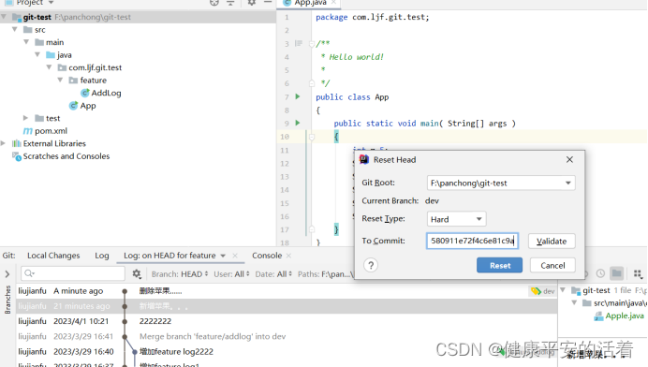The height and width of the screenshot is (367, 648).
Task: Close the App.java editor tab
Action: click(x=333, y=3)
